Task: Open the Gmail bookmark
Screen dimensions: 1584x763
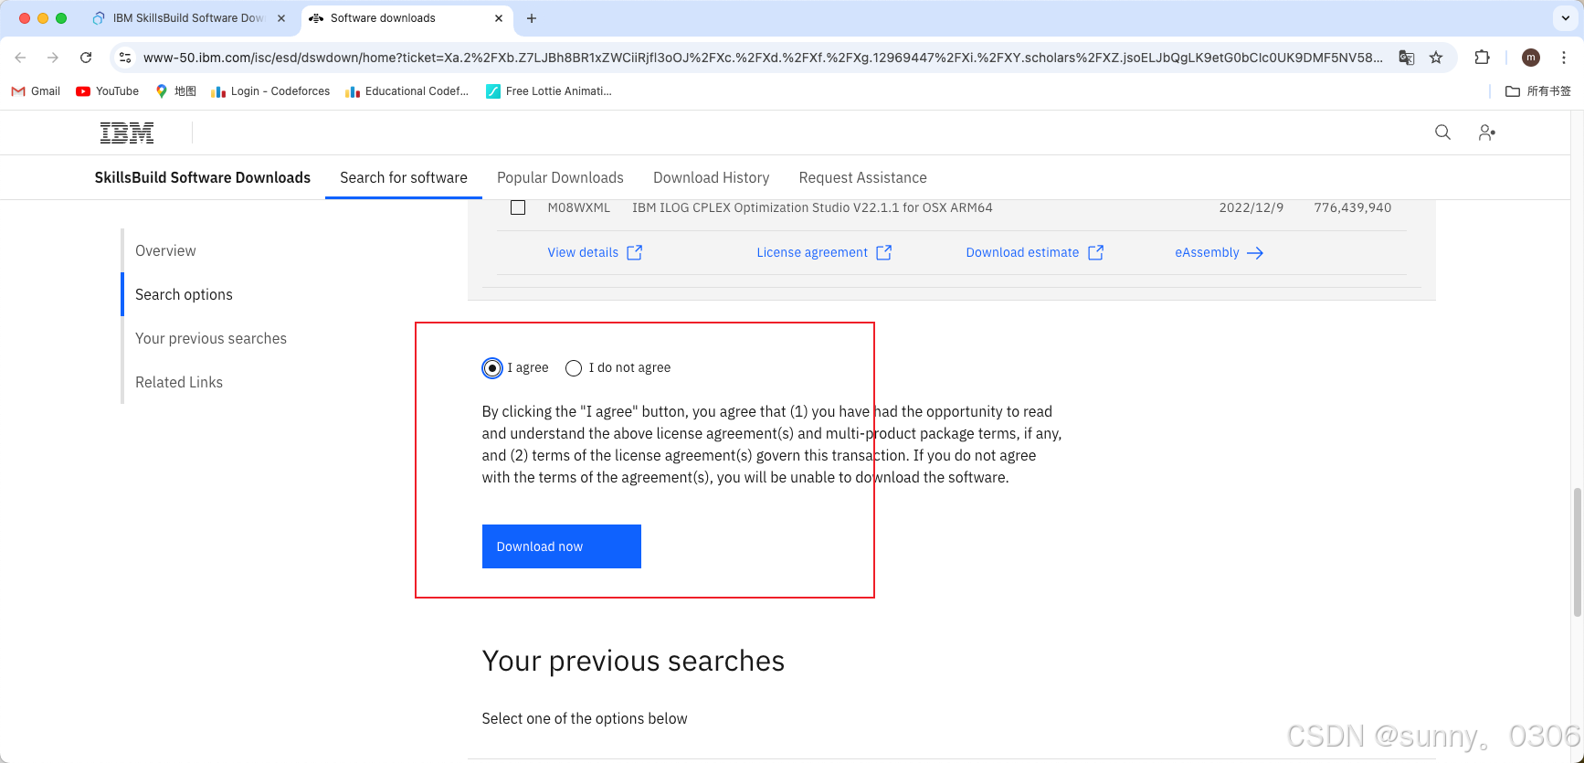Action: [36, 91]
